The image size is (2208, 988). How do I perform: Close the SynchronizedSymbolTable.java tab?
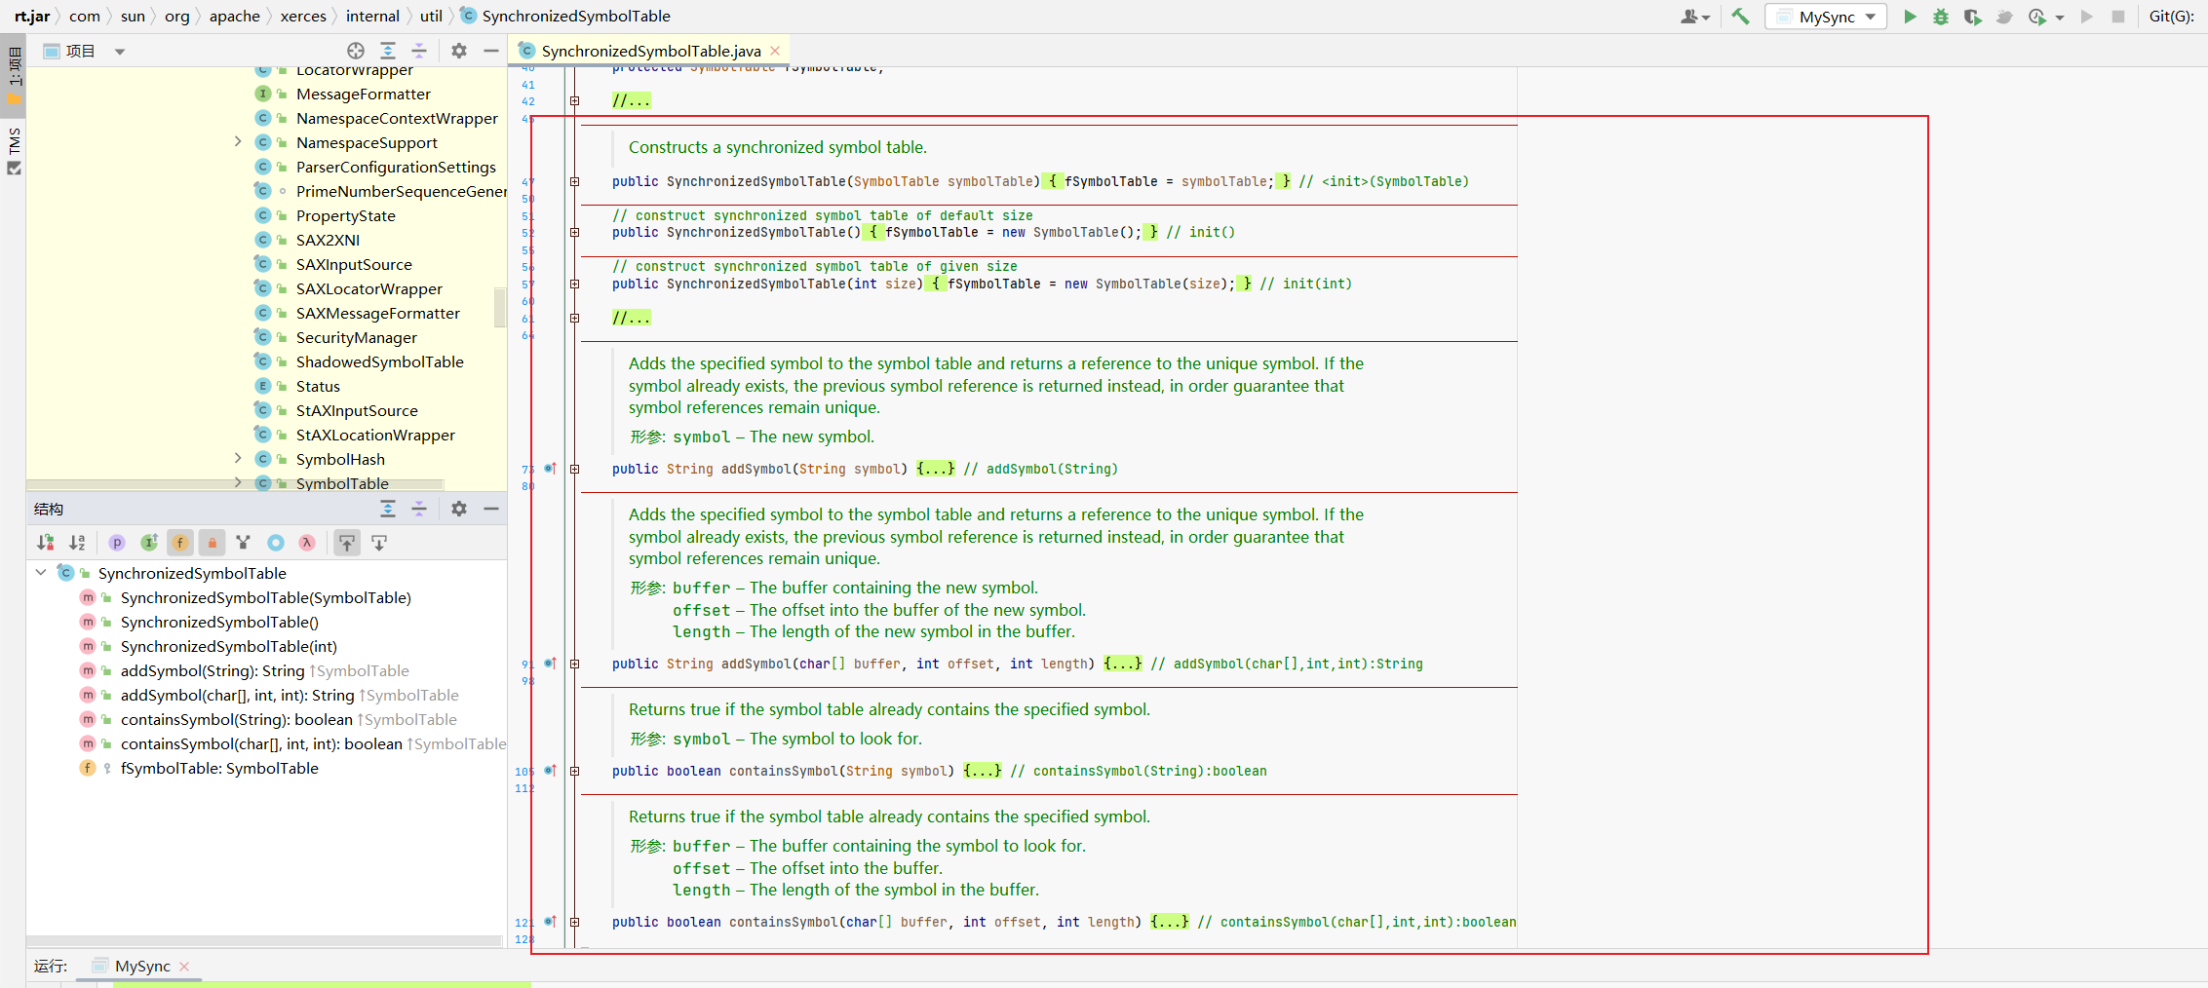pos(775,51)
